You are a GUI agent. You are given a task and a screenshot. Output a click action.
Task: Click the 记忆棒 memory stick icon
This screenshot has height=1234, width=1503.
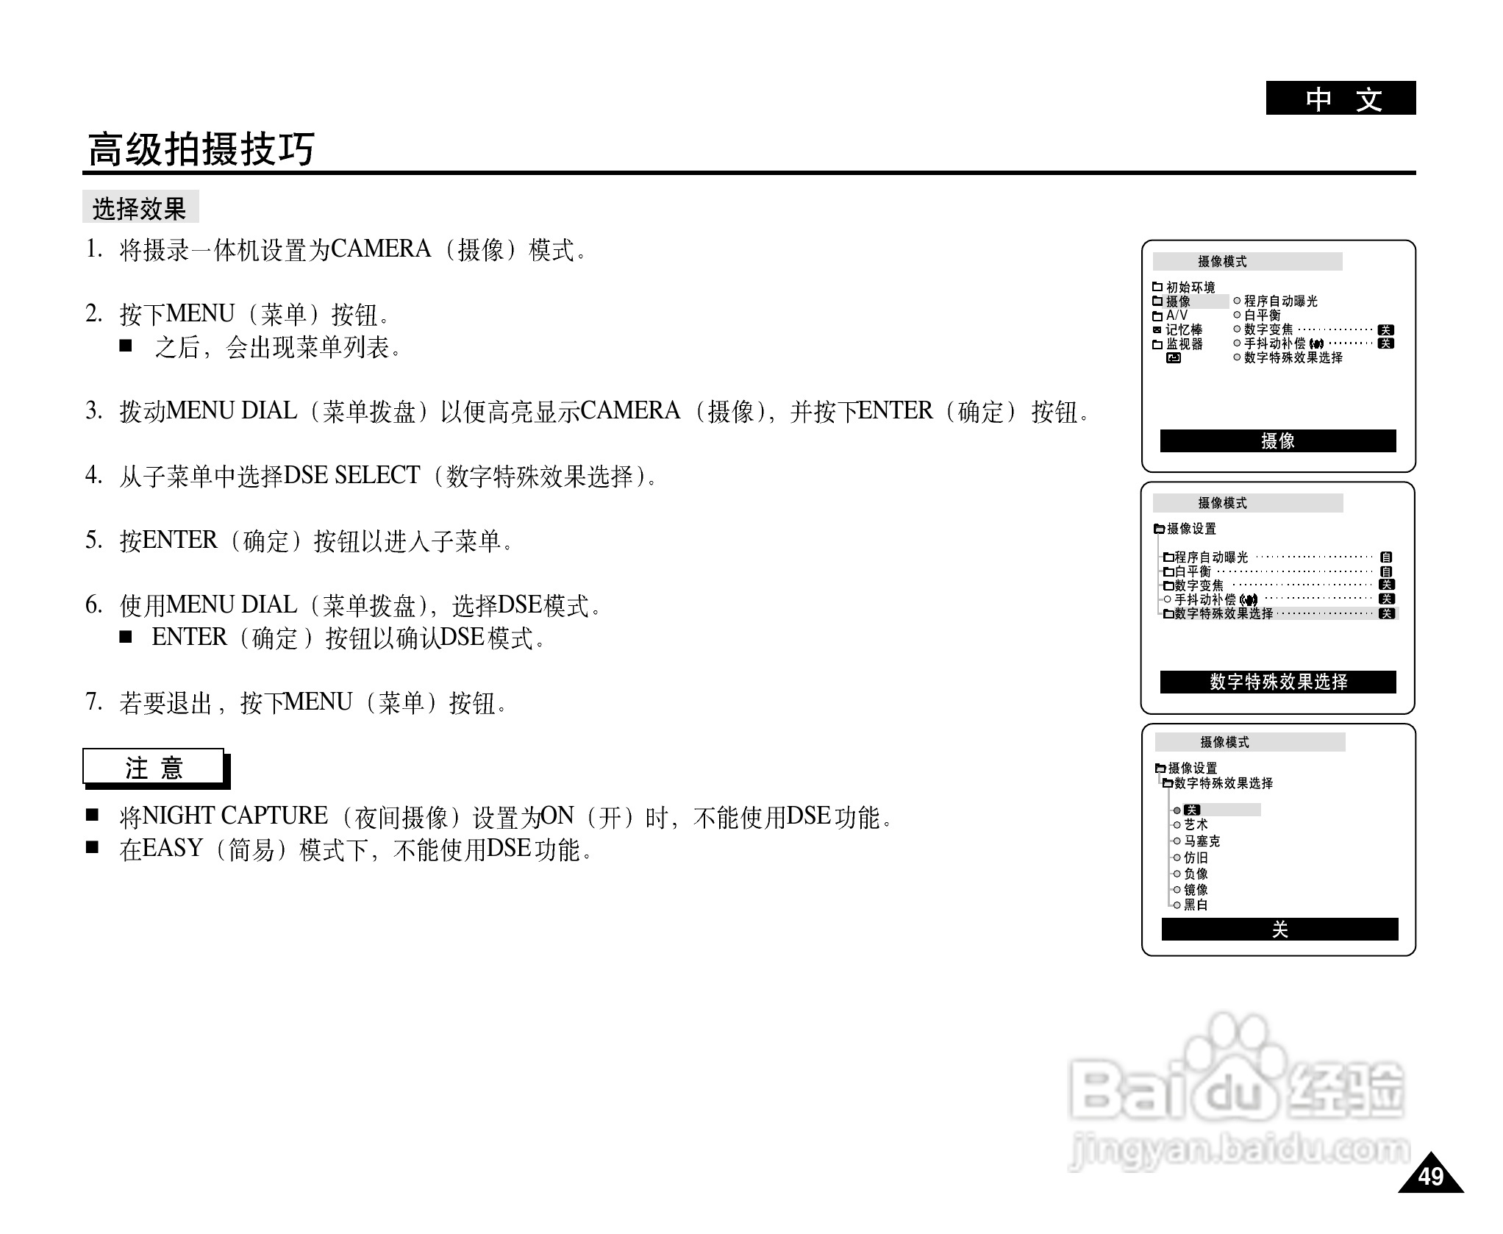click(x=1157, y=330)
